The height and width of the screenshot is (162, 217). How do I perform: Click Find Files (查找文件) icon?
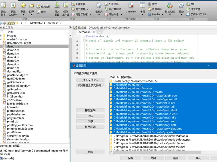[x=38, y=7]
